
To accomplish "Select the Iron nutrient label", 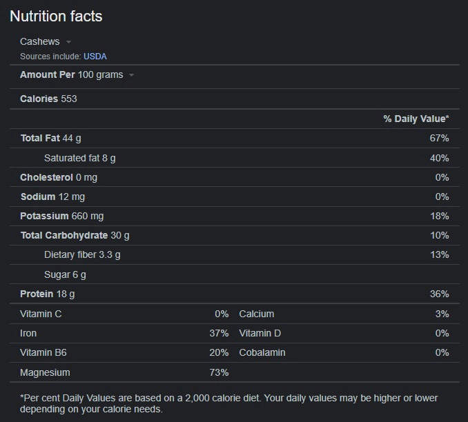I will click(x=28, y=333).
